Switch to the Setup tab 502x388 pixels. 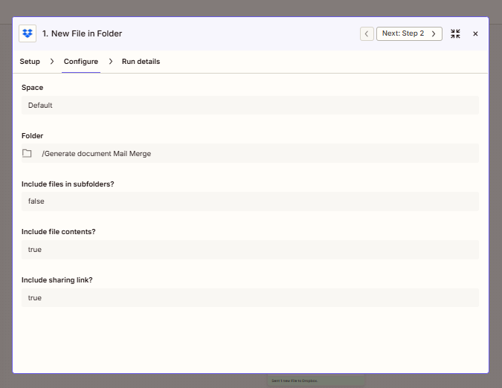[30, 62]
